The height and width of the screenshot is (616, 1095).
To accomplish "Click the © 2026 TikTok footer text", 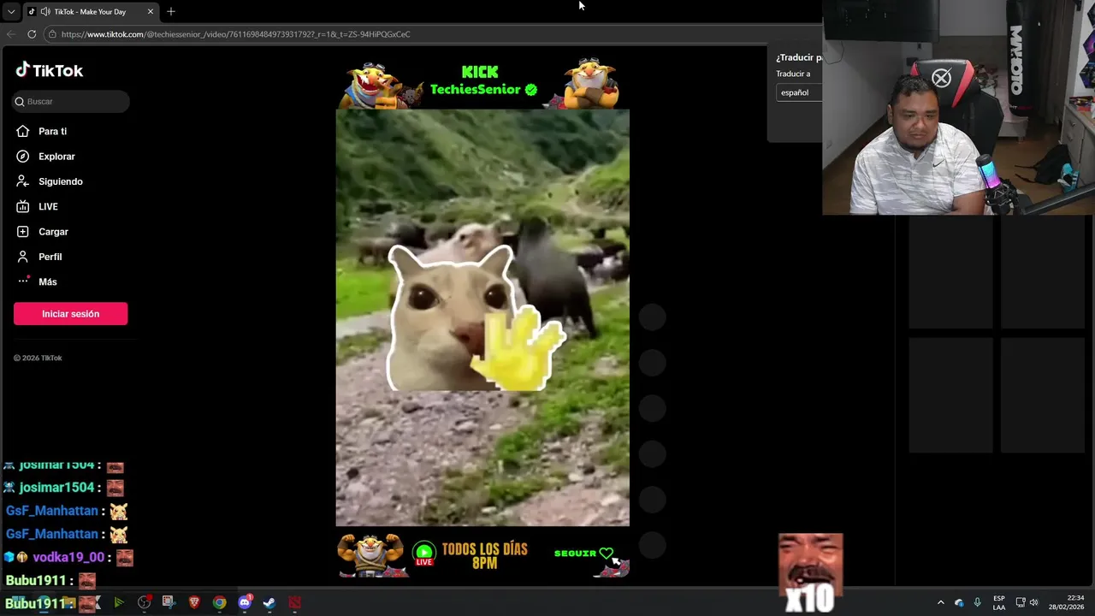I will click(38, 358).
